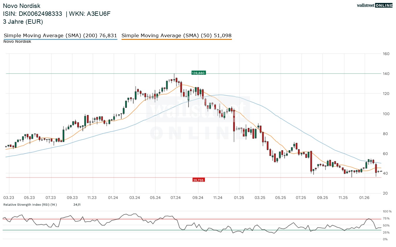396x247 pixels.
Task: Toggle the SMA (50) legend entry
Action: pyautogui.click(x=176, y=36)
